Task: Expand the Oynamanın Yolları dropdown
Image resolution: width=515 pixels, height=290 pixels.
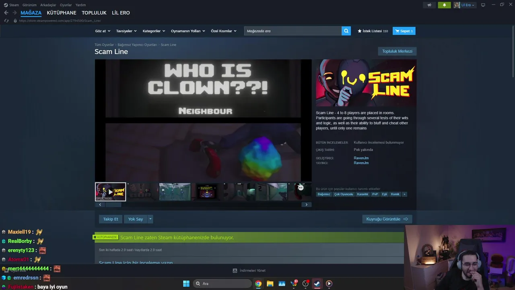Action: point(188,31)
